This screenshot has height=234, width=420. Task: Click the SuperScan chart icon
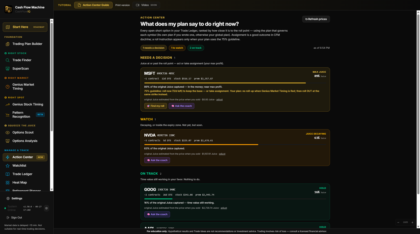(8, 69)
